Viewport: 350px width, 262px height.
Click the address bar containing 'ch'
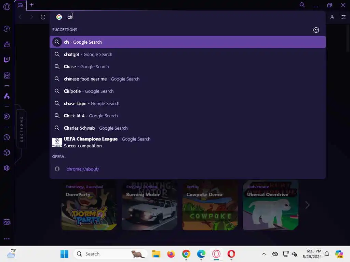[188, 17]
